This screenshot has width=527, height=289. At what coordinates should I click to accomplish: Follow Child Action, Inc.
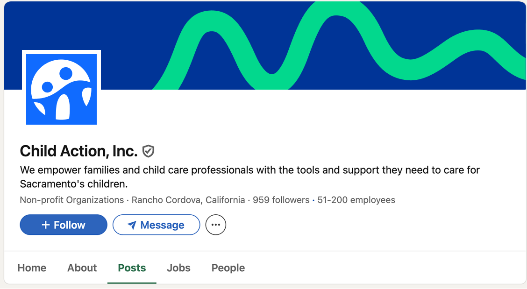pos(64,225)
